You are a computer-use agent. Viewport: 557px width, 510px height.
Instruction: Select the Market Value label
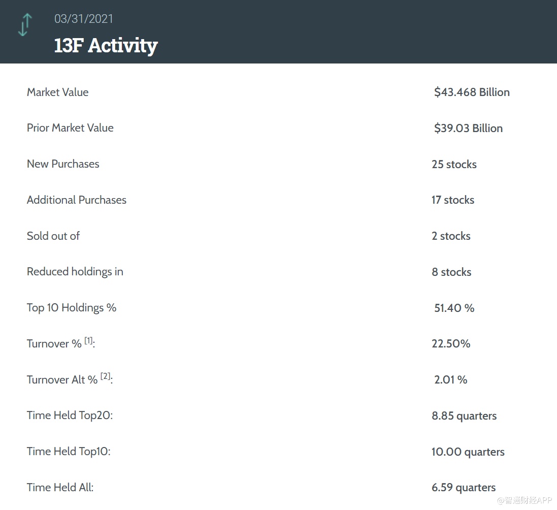coord(58,92)
